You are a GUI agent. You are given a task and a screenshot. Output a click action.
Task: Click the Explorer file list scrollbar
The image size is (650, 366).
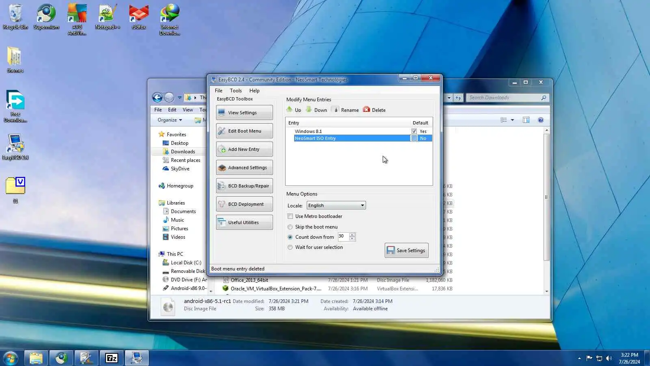tap(546, 197)
